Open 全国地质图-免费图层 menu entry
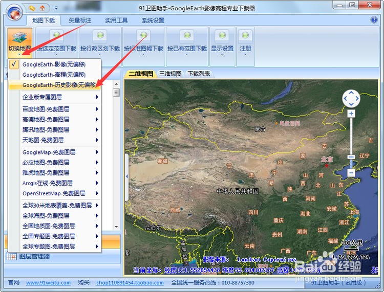This screenshot has width=384, height=292. 55,226
